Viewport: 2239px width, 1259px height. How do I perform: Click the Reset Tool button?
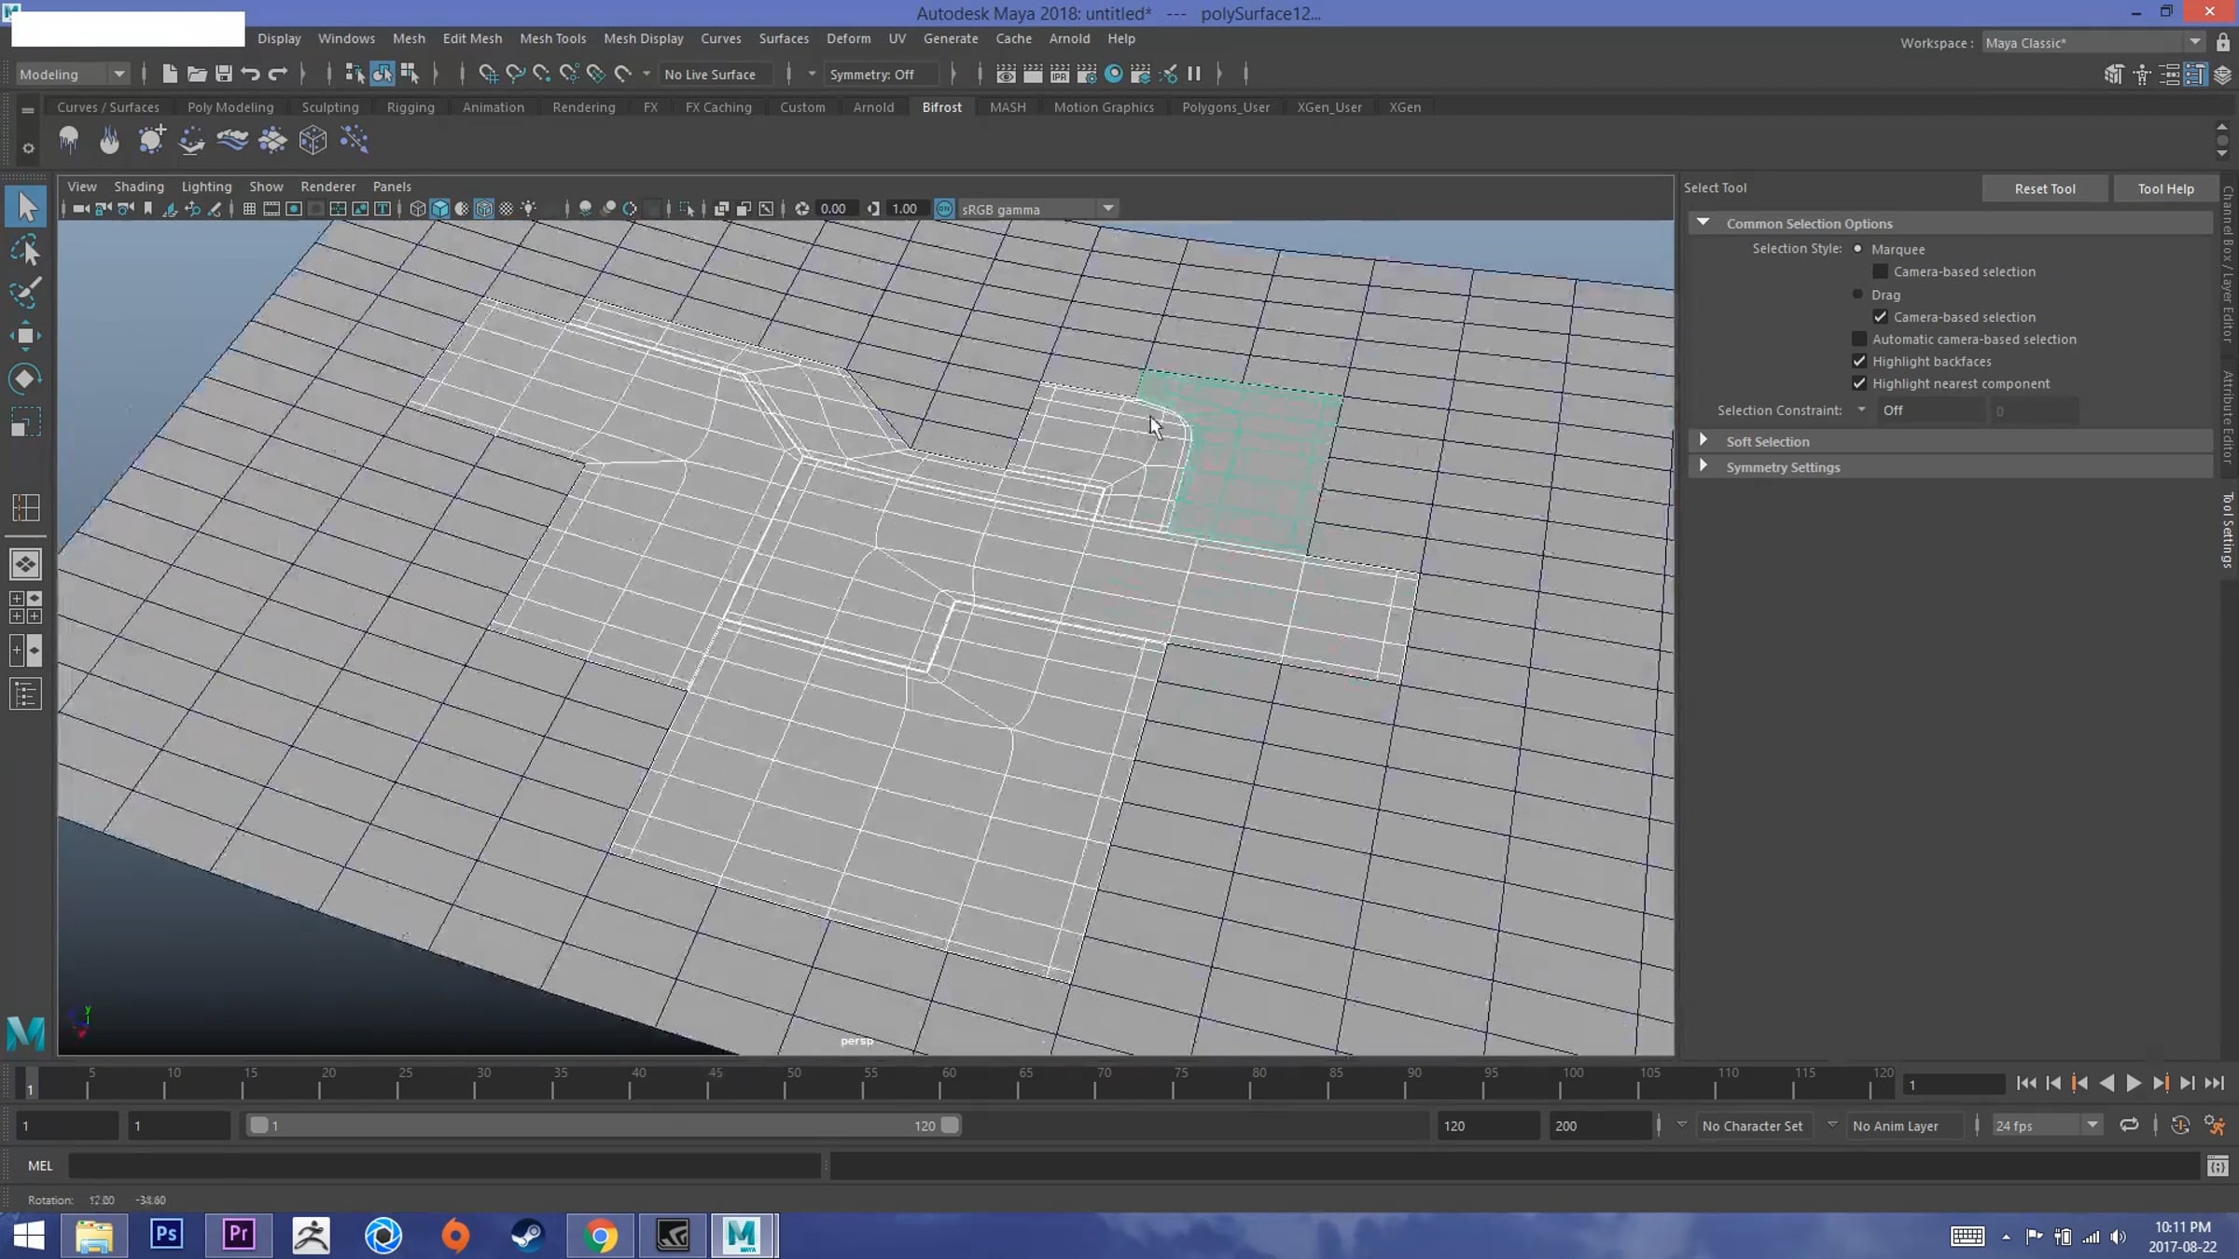point(2044,188)
